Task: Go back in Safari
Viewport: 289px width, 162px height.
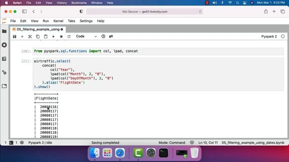Action: pyautogui.click(x=33, y=11)
